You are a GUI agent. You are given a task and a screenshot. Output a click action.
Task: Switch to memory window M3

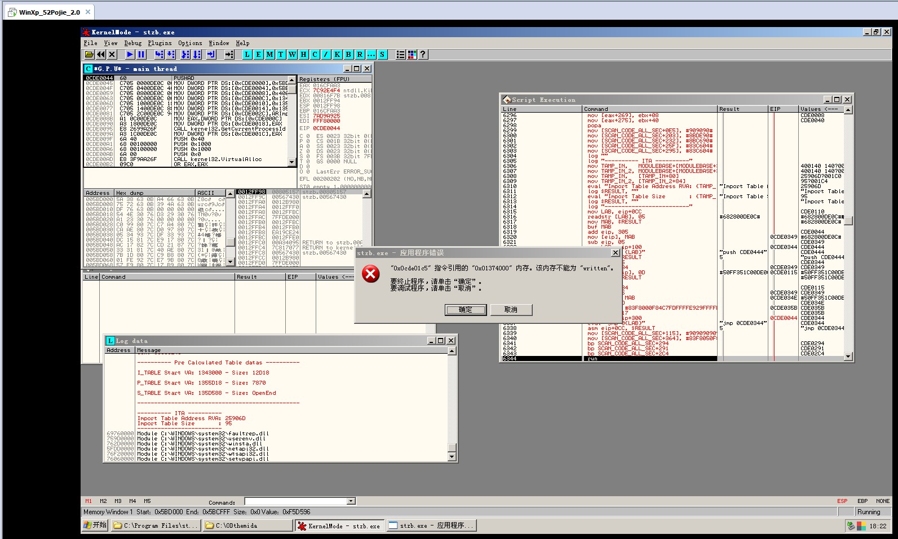118,501
